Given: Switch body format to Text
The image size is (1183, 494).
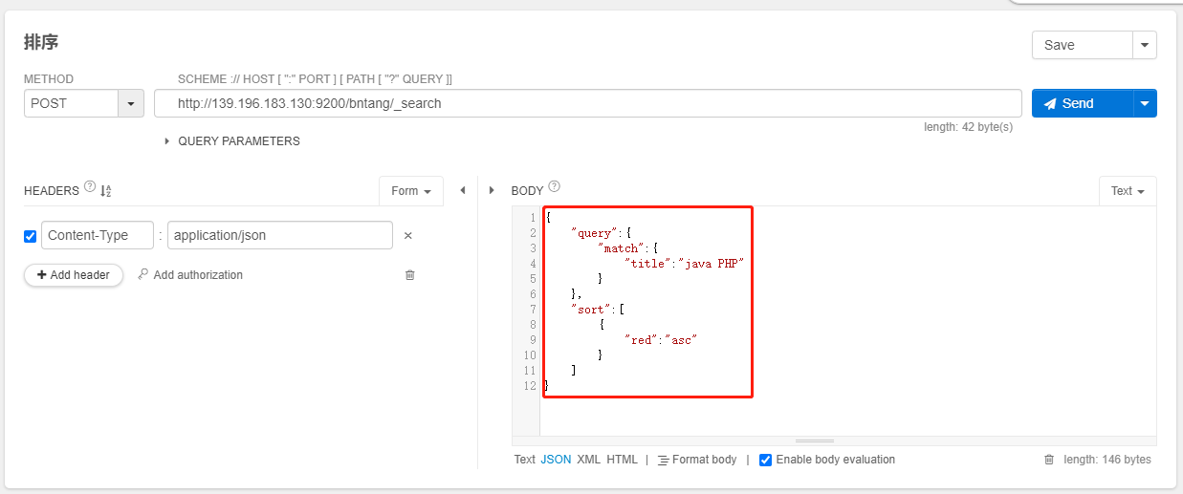Looking at the screenshot, I should coord(524,460).
